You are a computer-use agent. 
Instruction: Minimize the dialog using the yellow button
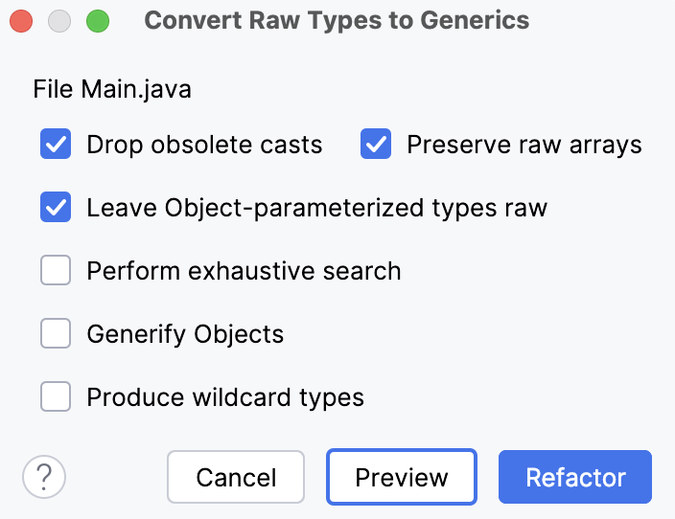59,20
